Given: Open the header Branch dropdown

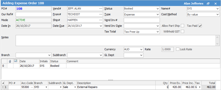Looking at the screenshot, I should [x=50, y=55].
